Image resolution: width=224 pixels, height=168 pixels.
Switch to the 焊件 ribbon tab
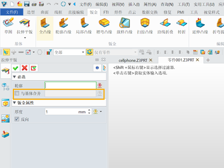pos(118,12)
